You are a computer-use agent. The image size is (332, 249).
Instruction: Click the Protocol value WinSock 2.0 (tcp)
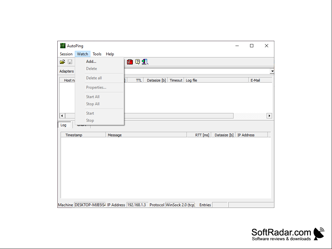[x=180, y=205]
